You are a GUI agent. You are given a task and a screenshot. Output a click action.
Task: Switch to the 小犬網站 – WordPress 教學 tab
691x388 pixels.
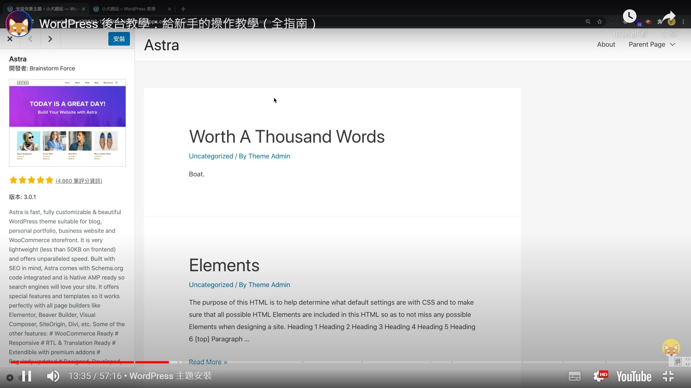(x=128, y=9)
